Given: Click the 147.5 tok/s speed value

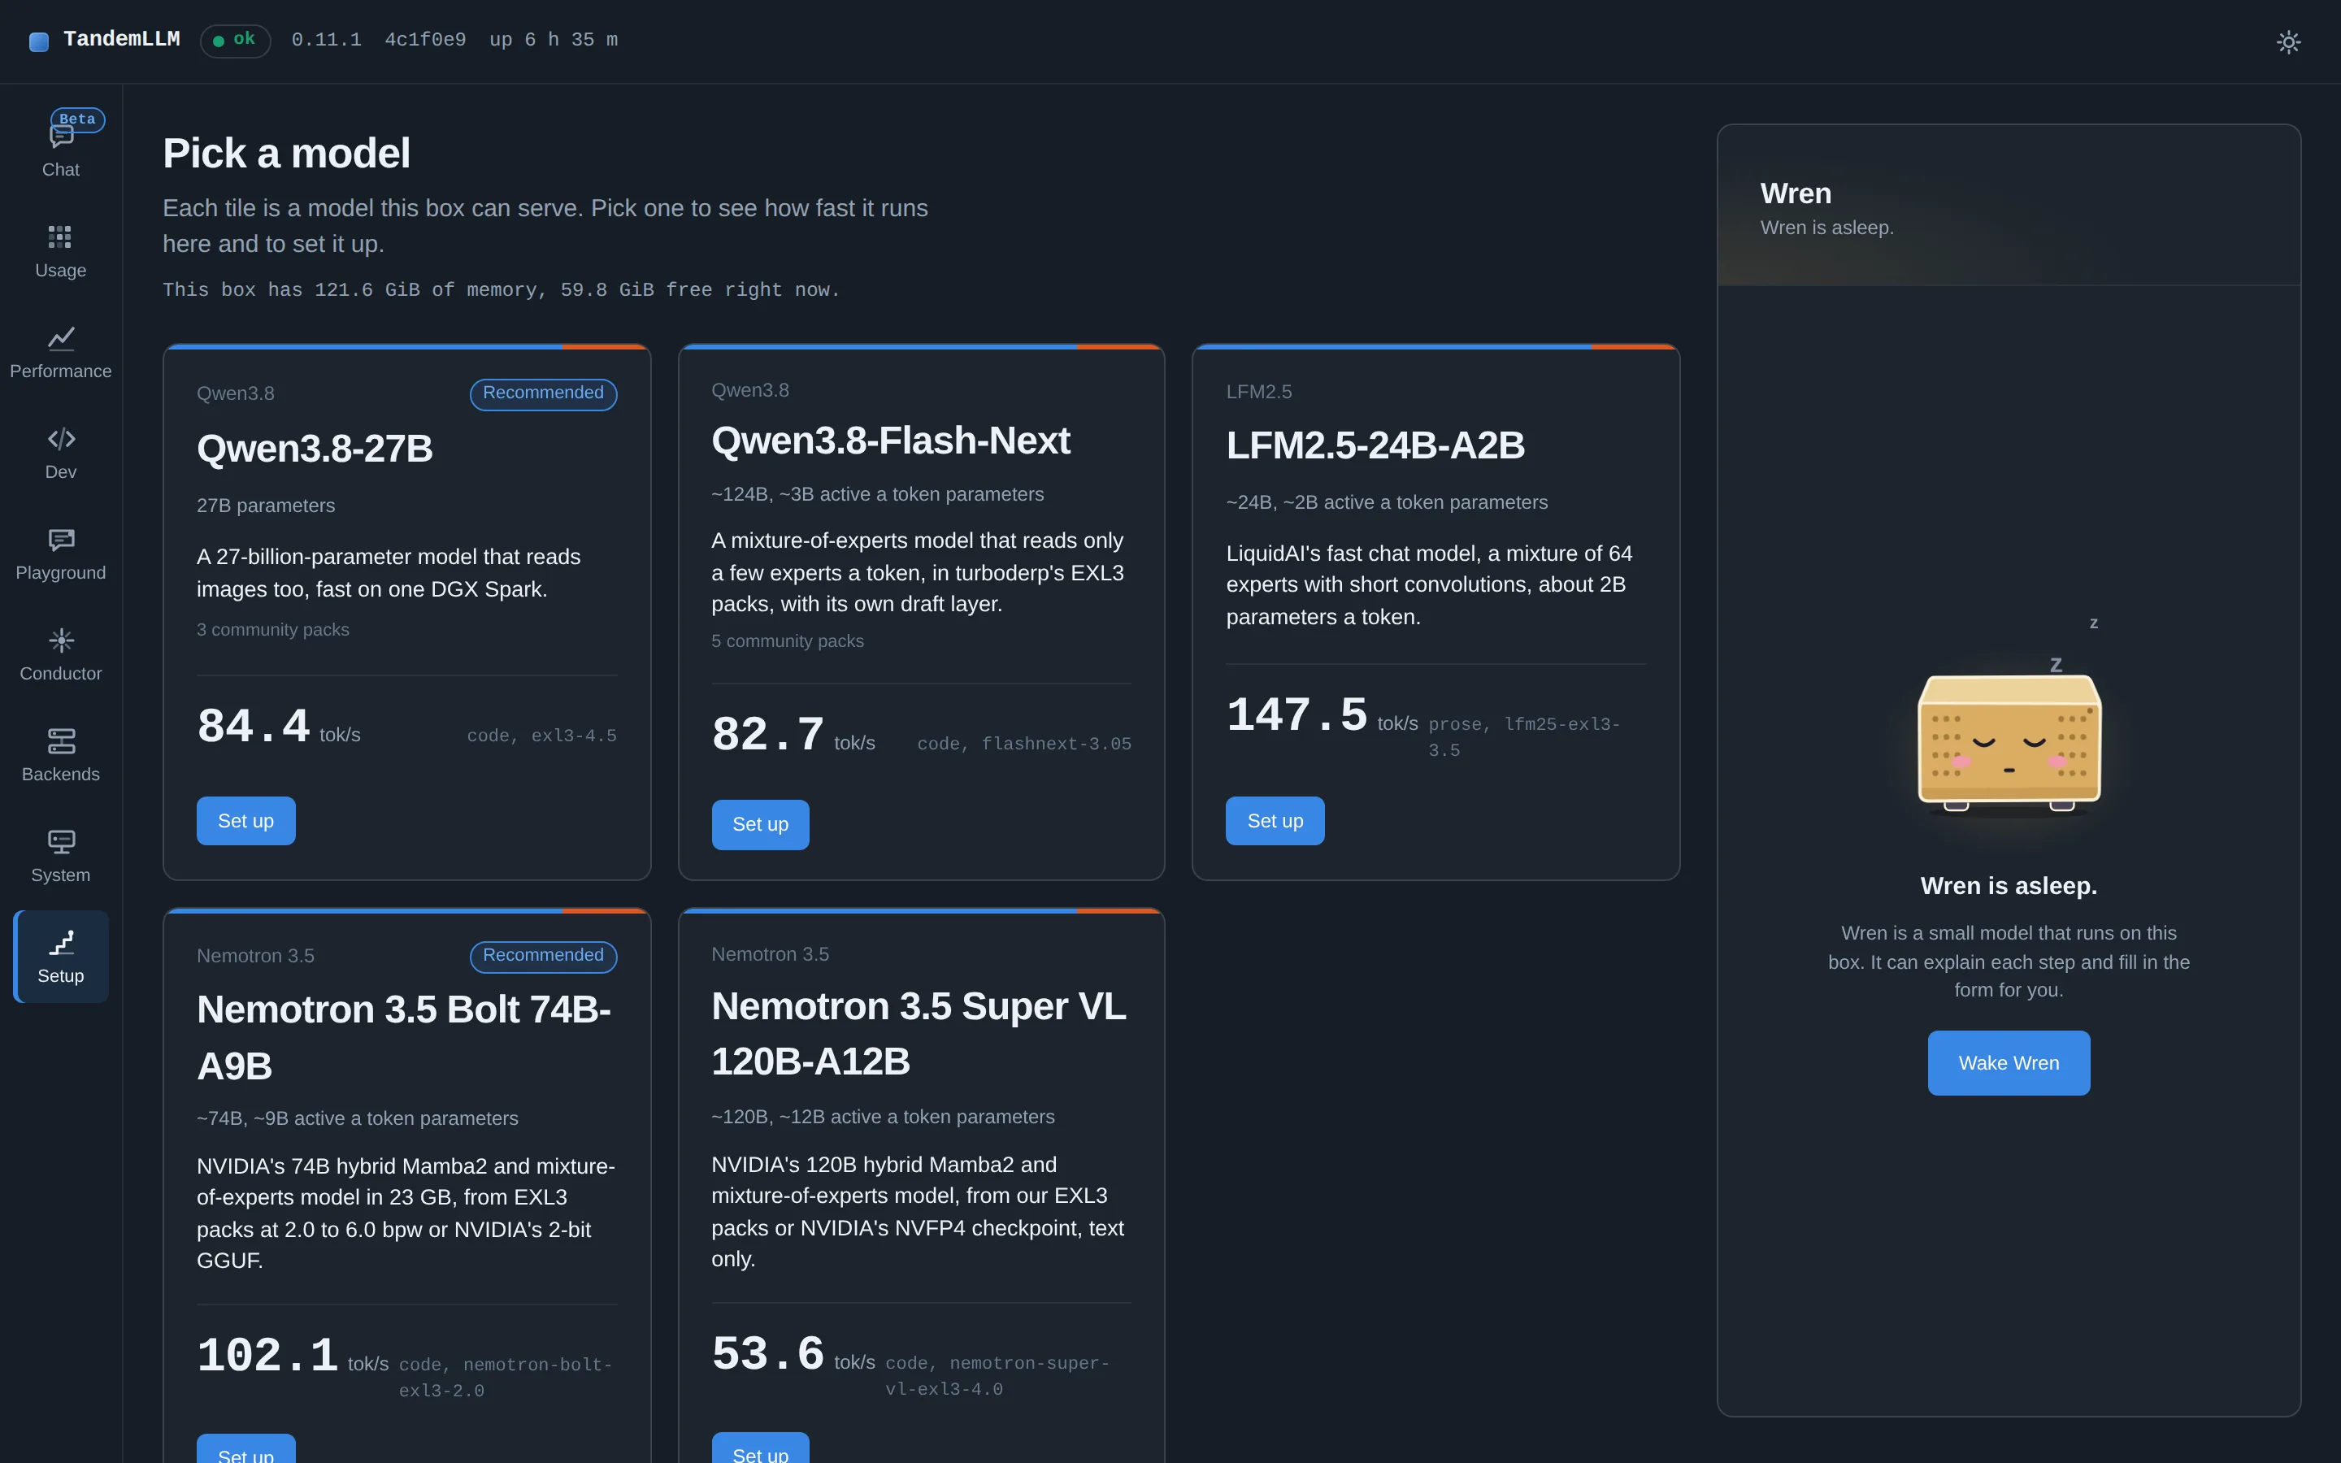Looking at the screenshot, I should 1322,717.
